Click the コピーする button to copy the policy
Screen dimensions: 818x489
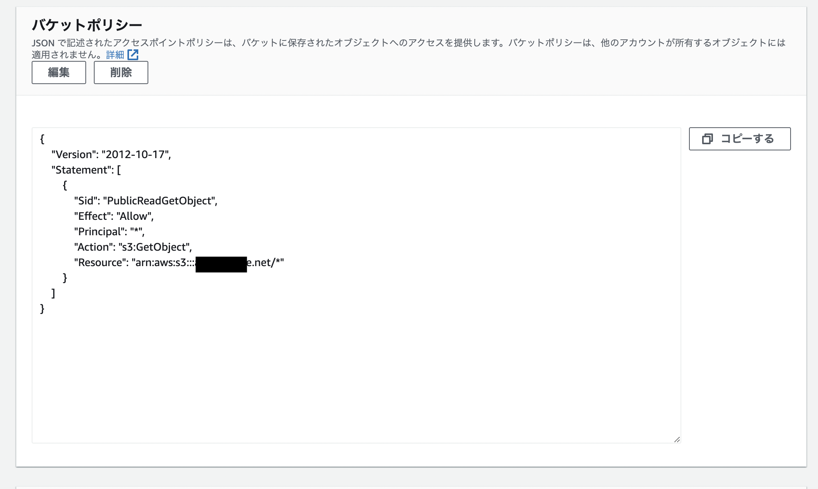[x=739, y=139]
